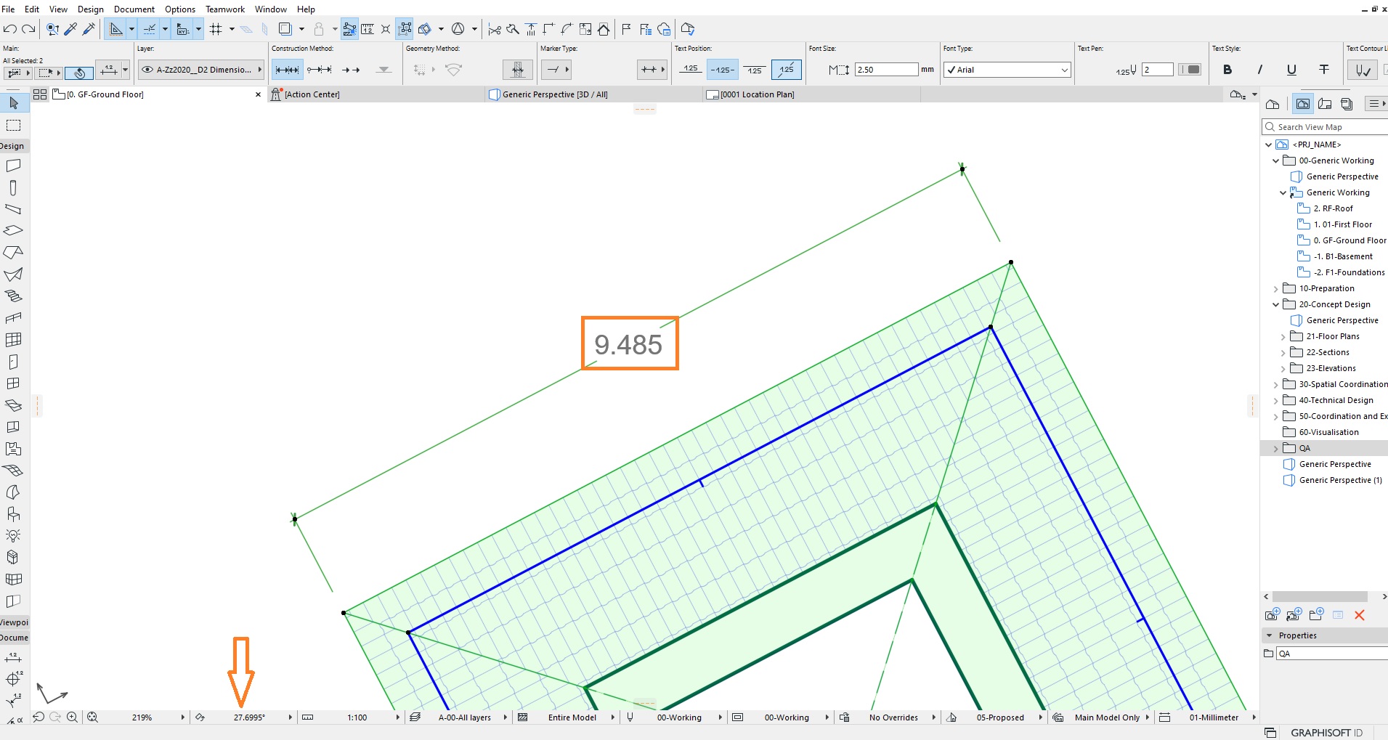Click the 05-Proposed renovation filter button

point(1000,717)
